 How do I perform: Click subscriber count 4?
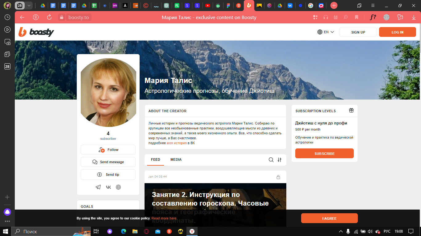108,133
